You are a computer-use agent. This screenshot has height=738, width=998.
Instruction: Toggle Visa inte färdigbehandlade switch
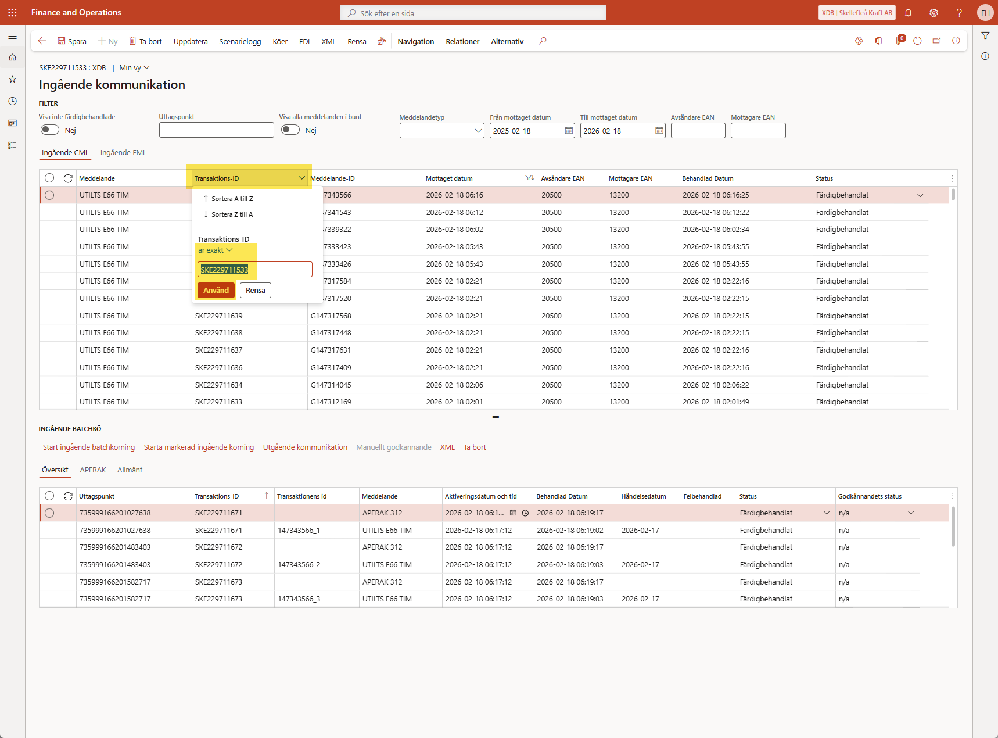(x=50, y=130)
